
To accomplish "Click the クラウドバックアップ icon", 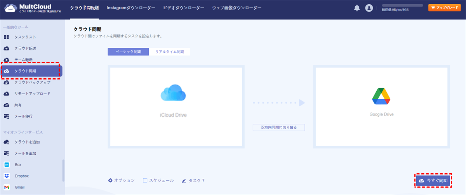I will (x=7, y=83).
